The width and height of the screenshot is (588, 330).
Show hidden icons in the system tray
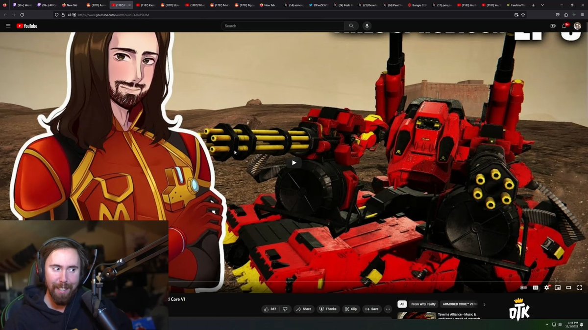[x=547, y=324]
